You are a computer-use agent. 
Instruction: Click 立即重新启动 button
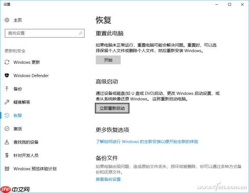click(112, 108)
